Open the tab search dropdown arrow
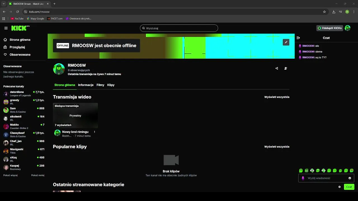Image resolution: width=358 pixels, height=201 pixels. click(4, 4)
